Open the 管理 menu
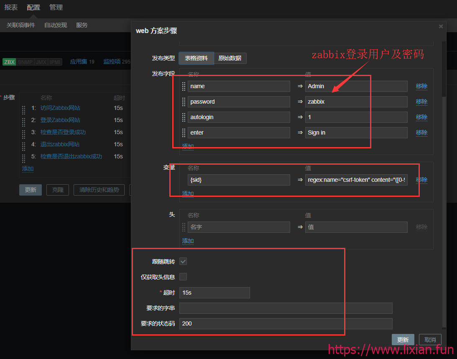 [x=56, y=7]
